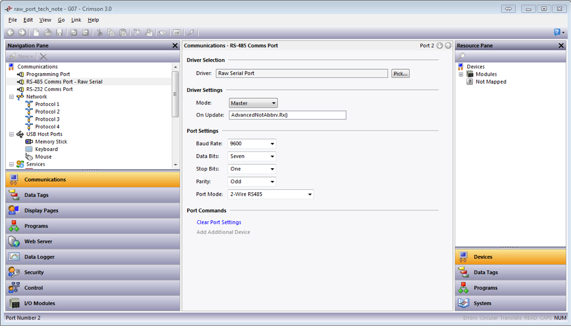
Task: Open Display Pages category
Action: [x=93, y=210]
